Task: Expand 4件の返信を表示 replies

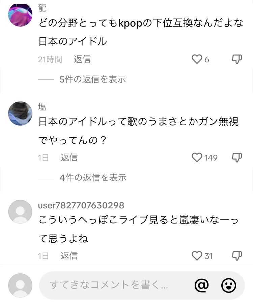Action: [92, 177]
